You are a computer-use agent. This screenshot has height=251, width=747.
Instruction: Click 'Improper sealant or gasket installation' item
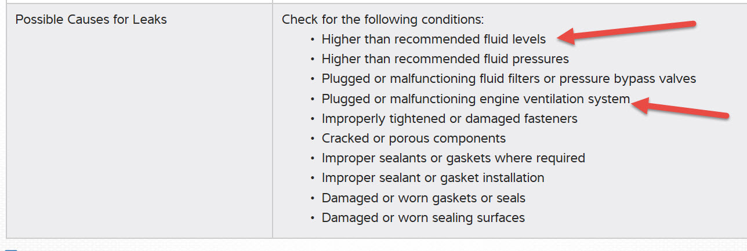point(433,178)
